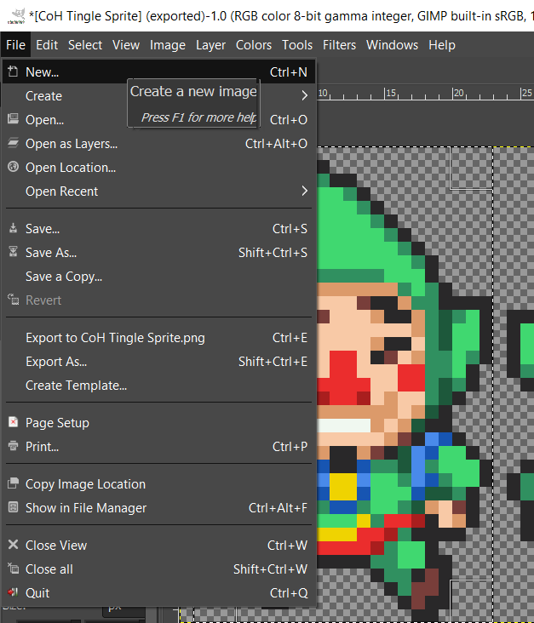
Task: Choose Open Location...
Action: coord(159,168)
